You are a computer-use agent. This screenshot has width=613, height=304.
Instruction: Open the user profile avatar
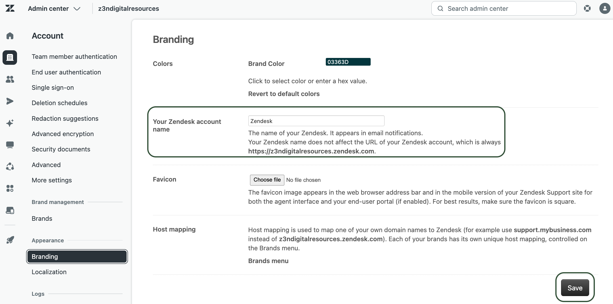tap(605, 9)
